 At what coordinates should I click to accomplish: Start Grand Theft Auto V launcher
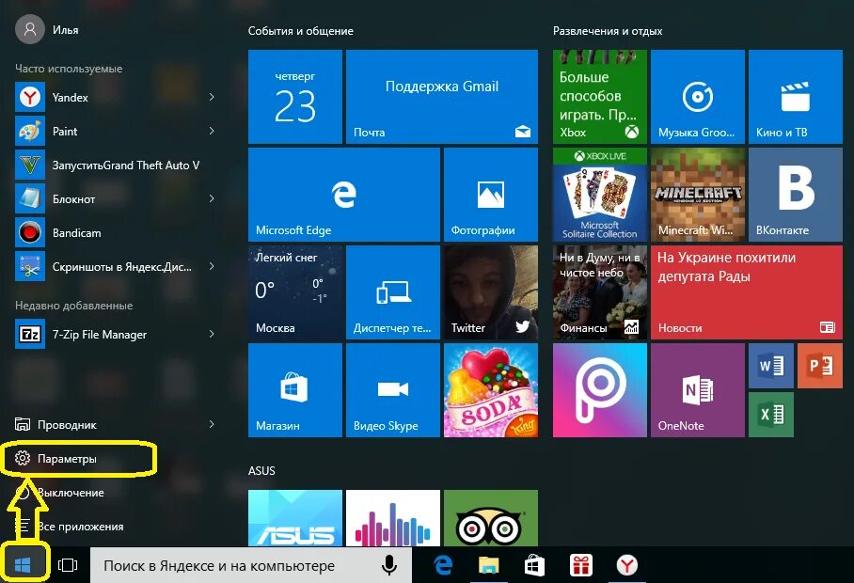pos(115,165)
